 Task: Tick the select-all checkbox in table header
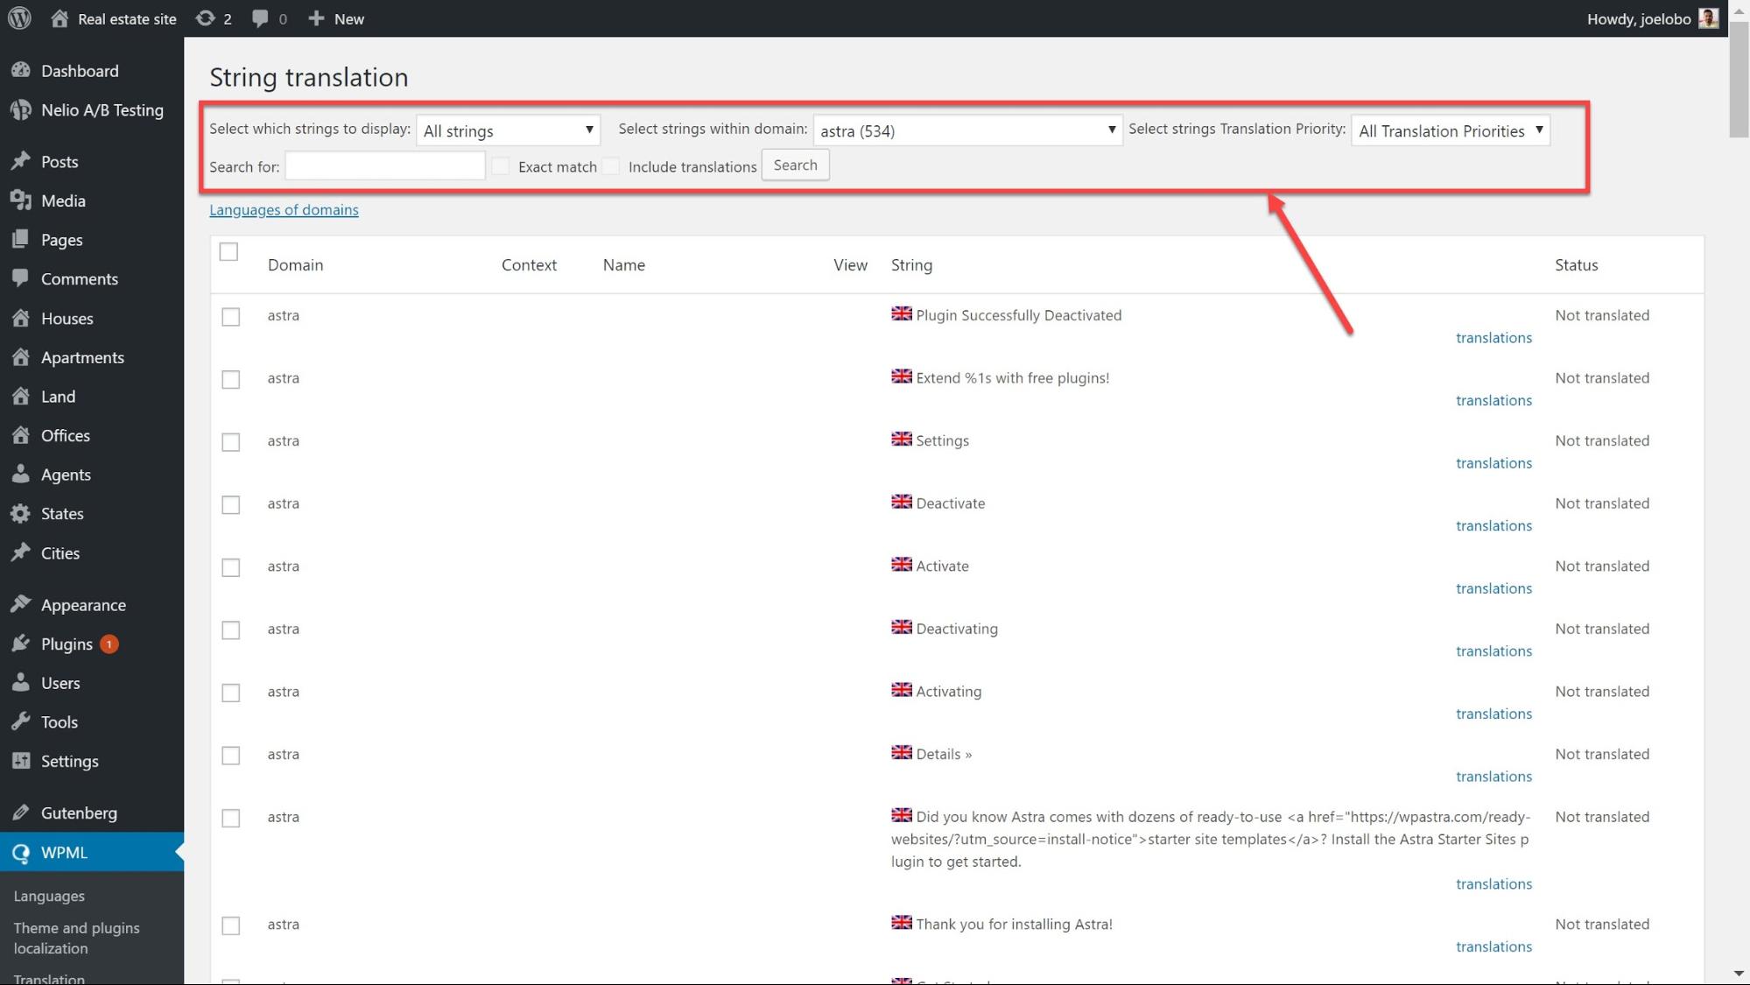click(228, 252)
